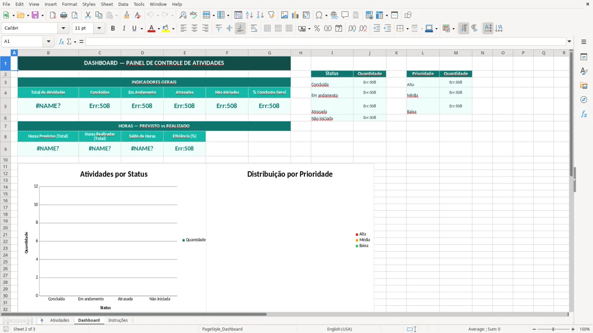Open the Format menu

point(69,4)
